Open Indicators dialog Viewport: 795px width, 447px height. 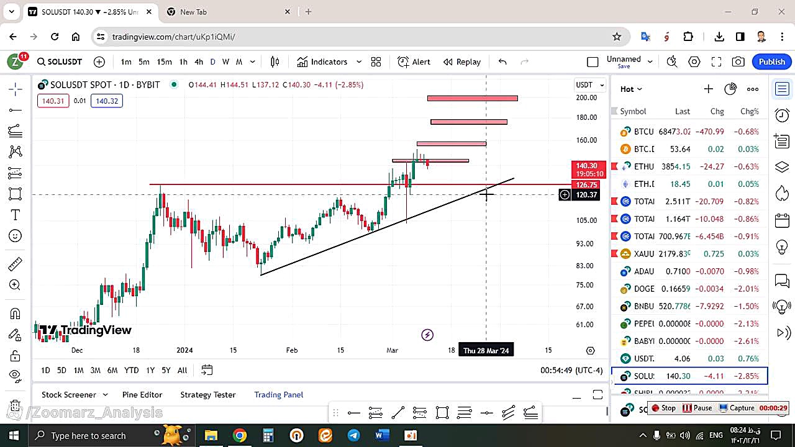click(322, 61)
